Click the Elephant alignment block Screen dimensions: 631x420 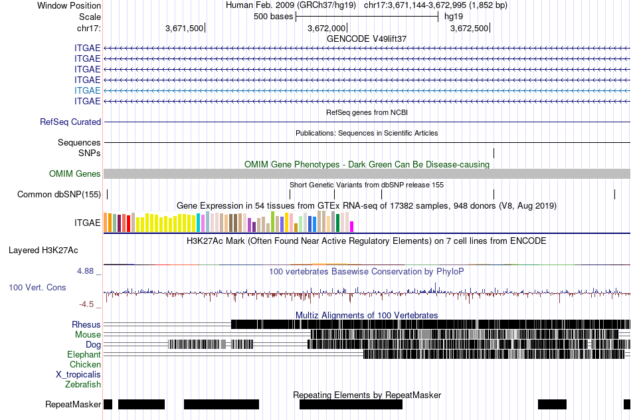[494, 354]
